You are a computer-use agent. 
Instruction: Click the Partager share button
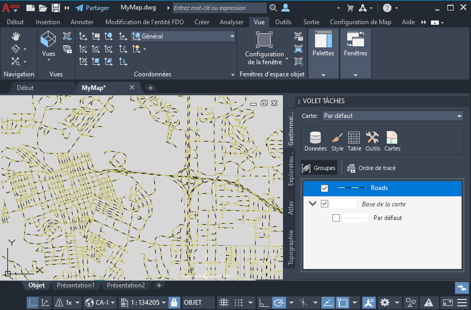(x=92, y=8)
